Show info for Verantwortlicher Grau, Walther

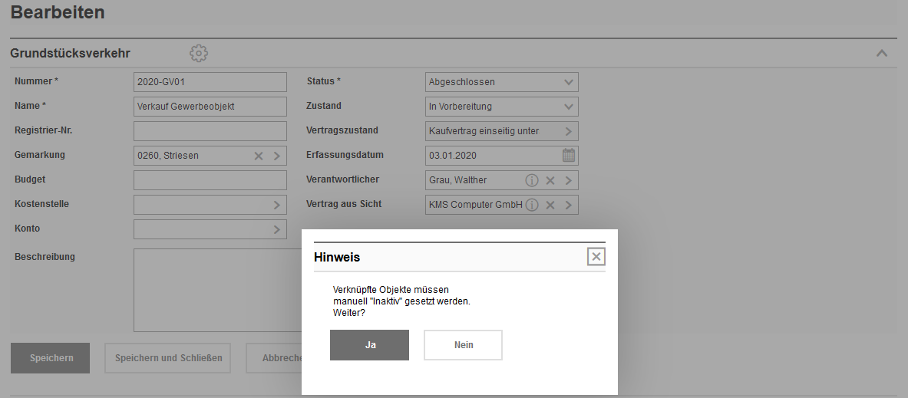[x=531, y=180]
